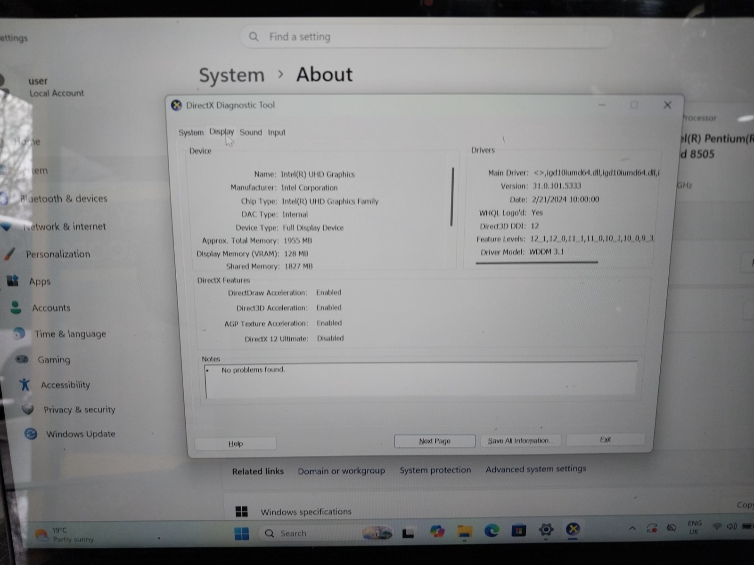Click the crossed-out cloud tray icon
Image resolution: width=754 pixels, height=565 pixels.
coord(672,527)
